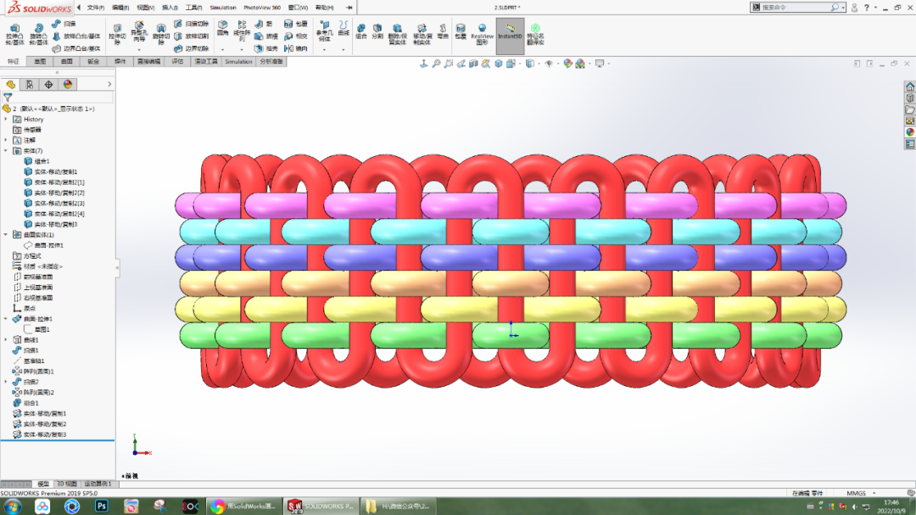916x515 pixels.
Task: Open the Appearances color ball in right task pane
Action: [909, 132]
